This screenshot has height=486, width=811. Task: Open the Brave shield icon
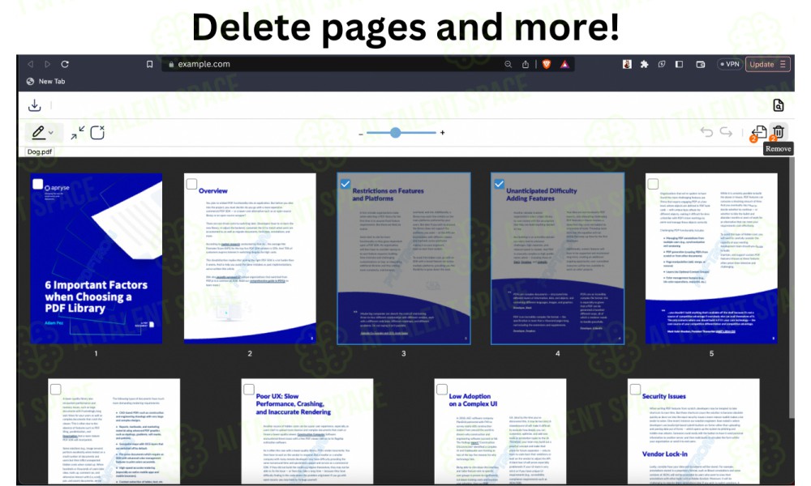pos(546,64)
